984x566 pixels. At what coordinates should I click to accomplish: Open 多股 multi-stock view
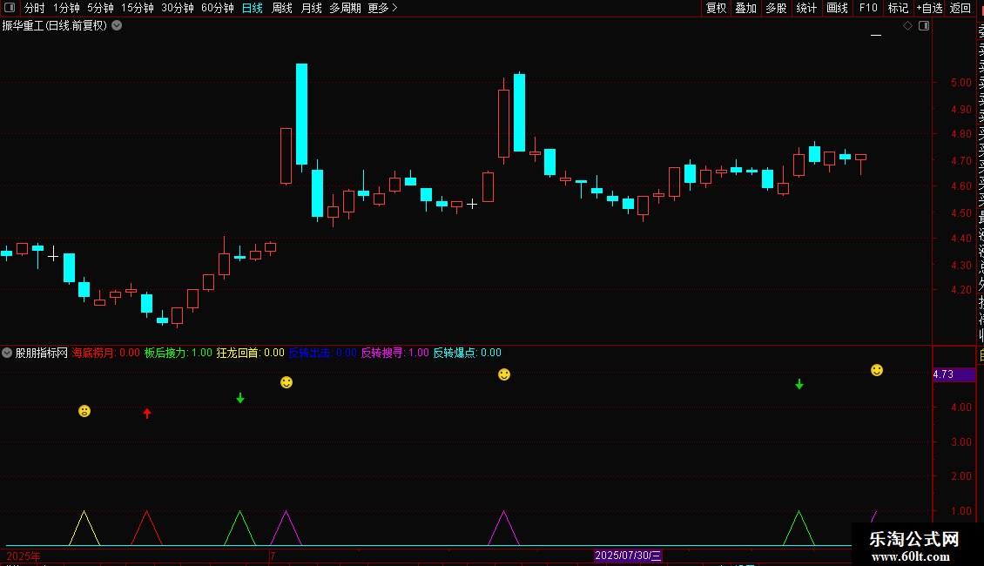coord(776,8)
